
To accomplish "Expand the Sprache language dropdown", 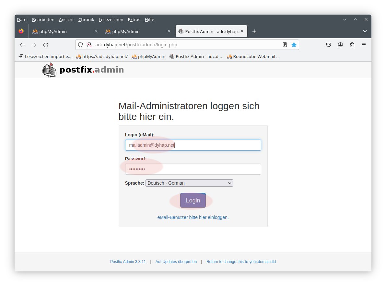I will tap(189, 183).
